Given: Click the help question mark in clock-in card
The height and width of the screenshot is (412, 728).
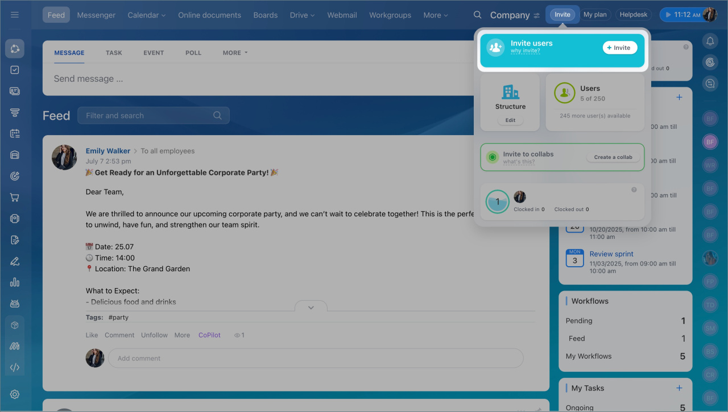Looking at the screenshot, I should [634, 190].
